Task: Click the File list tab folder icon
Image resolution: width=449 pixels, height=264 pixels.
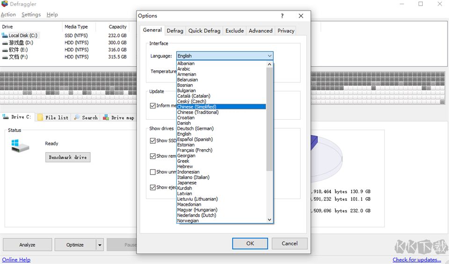Action: pyautogui.click(x=40, y=117)
